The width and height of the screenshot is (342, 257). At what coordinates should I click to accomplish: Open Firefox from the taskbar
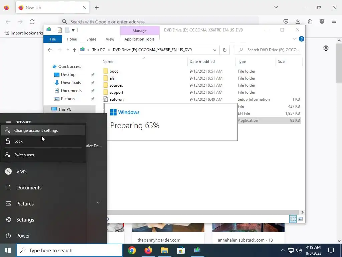pos(148,250)
